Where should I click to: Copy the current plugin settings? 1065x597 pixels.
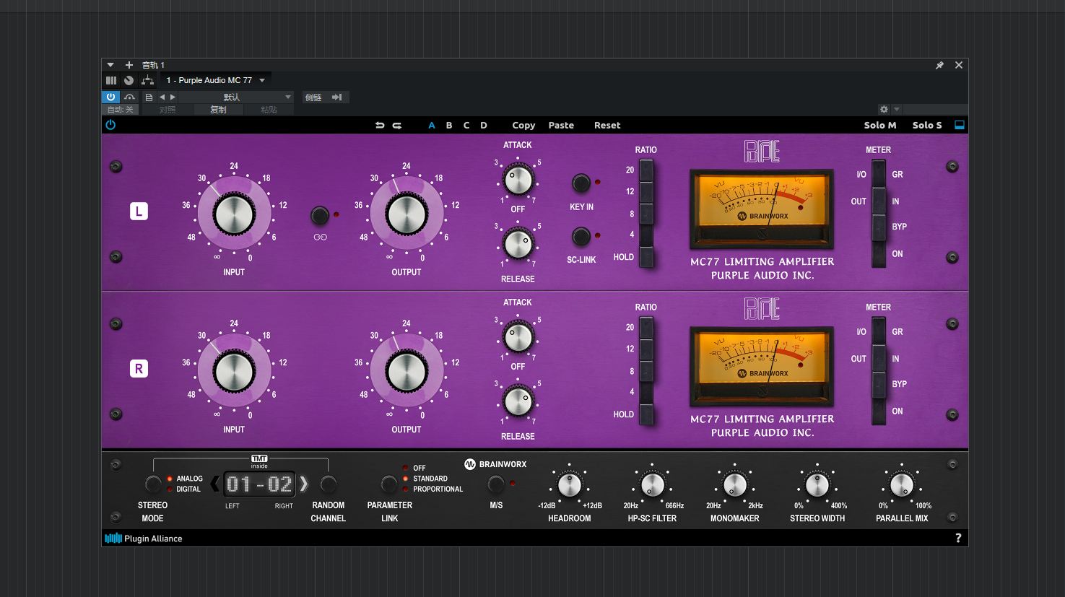pyautogui.click(x=523, y=125)
